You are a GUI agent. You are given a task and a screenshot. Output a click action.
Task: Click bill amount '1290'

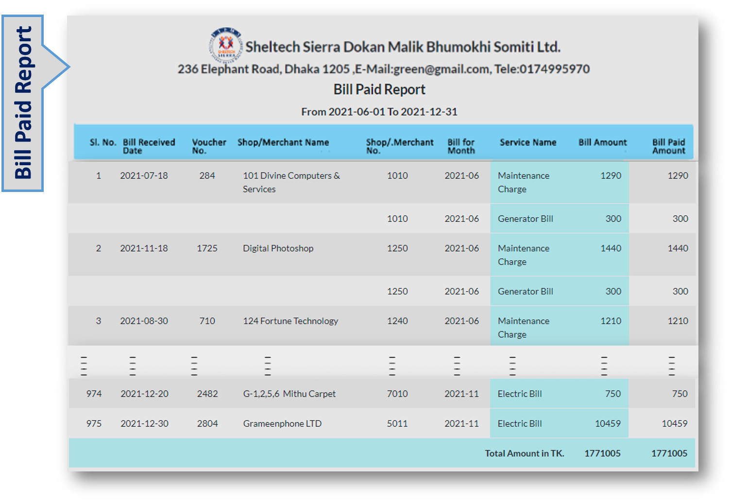pos(611,175)
